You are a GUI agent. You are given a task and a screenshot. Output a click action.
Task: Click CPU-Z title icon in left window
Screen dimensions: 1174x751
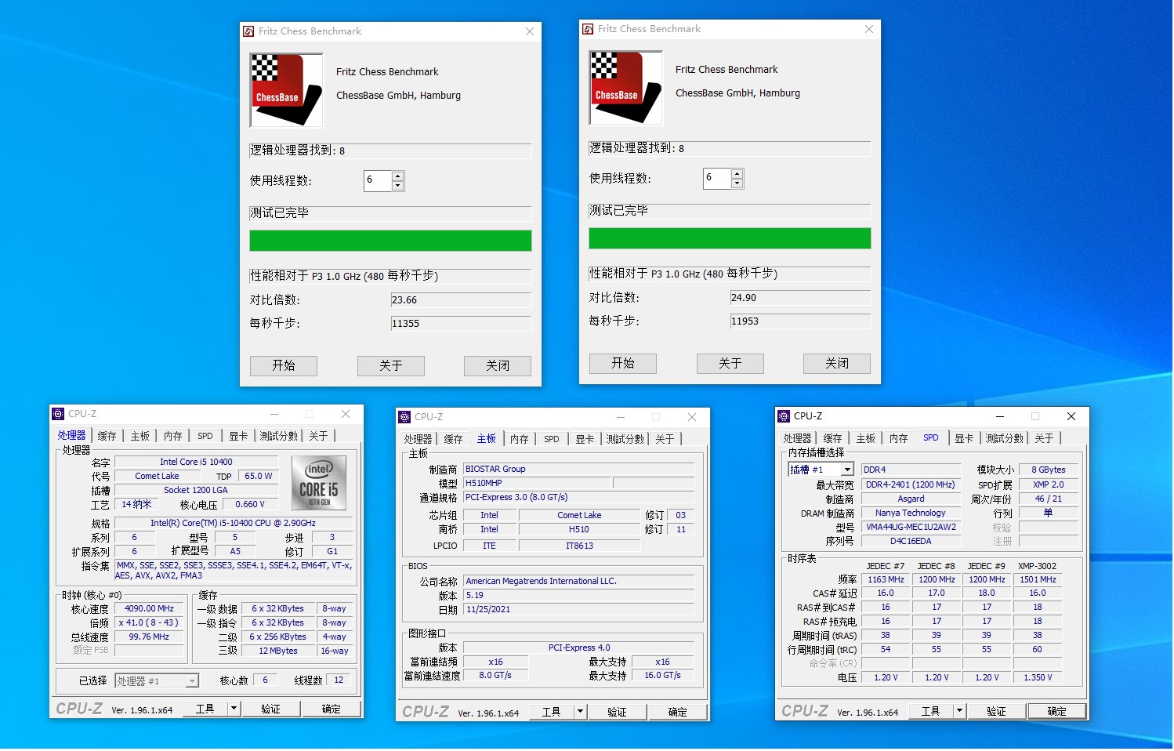point(58,414)
